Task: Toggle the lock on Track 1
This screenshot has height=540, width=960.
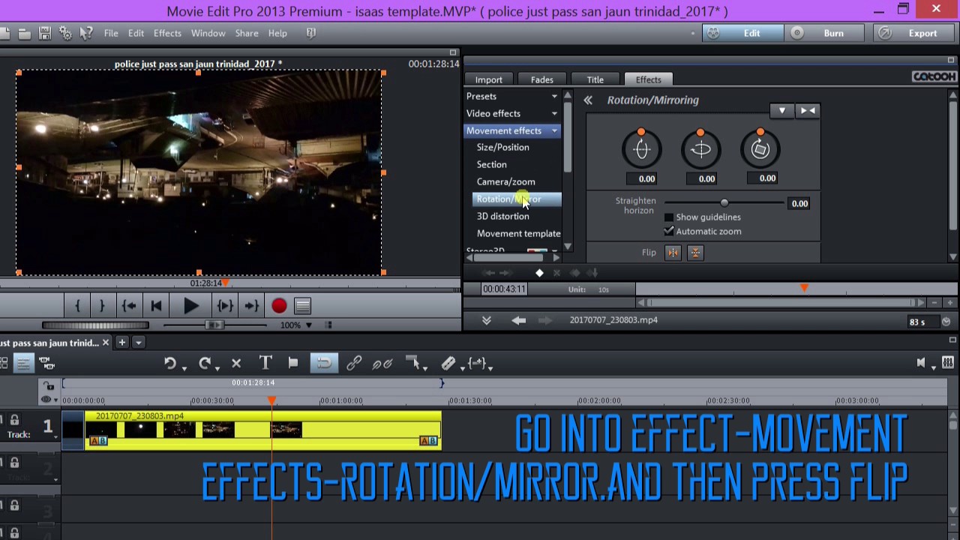Action: tap(14, 421)
